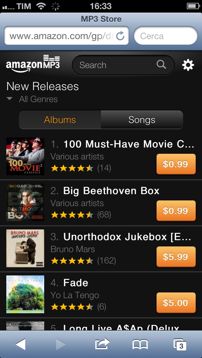The height and width of the screenshot is (358, 202).
Task: Select the Albums tab
Action: click(x=60, y=120)
